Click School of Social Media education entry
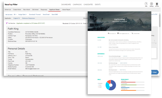This screenshot has height=98, width=162. coord(113,47)
